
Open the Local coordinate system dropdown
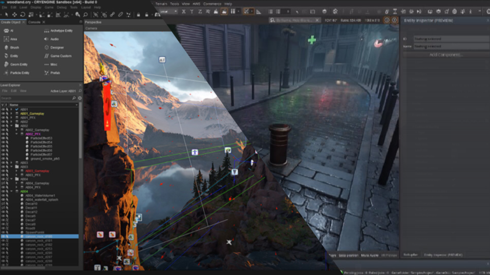[169, 11]
